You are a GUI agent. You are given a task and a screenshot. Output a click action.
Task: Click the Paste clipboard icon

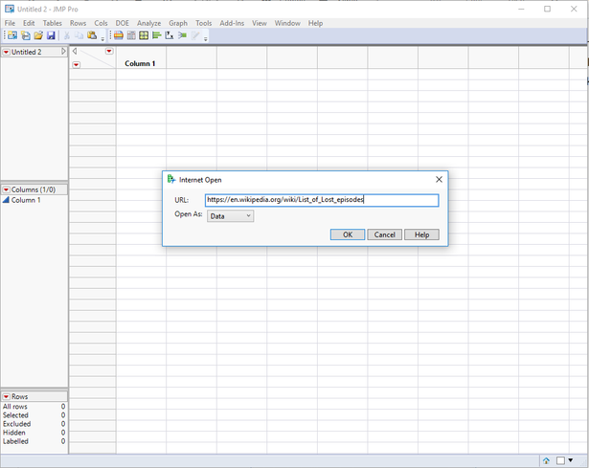click(92, 35)
